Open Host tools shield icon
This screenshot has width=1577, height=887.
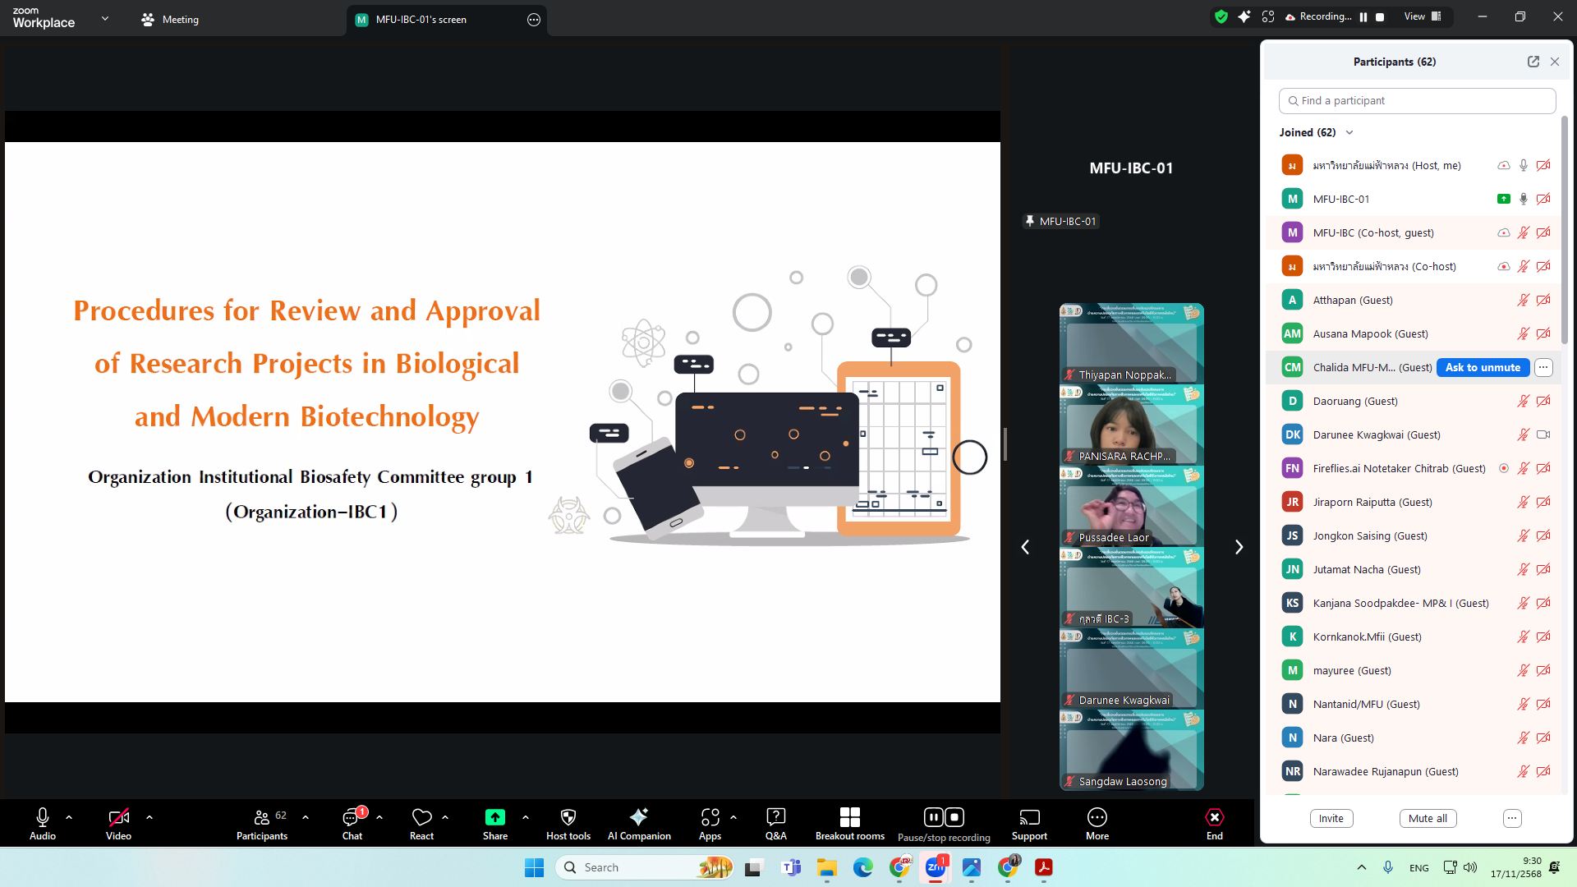[568, 823]
